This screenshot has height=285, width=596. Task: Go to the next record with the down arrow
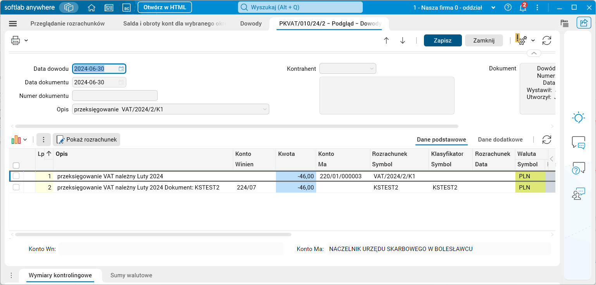[x=403, y=41]
